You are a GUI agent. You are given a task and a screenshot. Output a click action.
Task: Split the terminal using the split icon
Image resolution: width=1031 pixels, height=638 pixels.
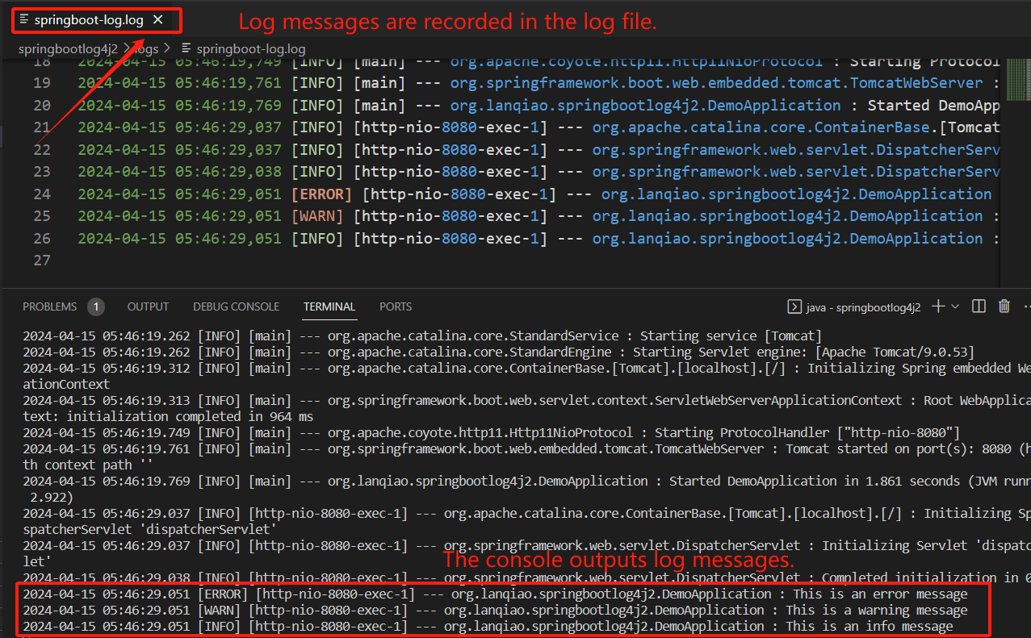click(x=980, y=306)
